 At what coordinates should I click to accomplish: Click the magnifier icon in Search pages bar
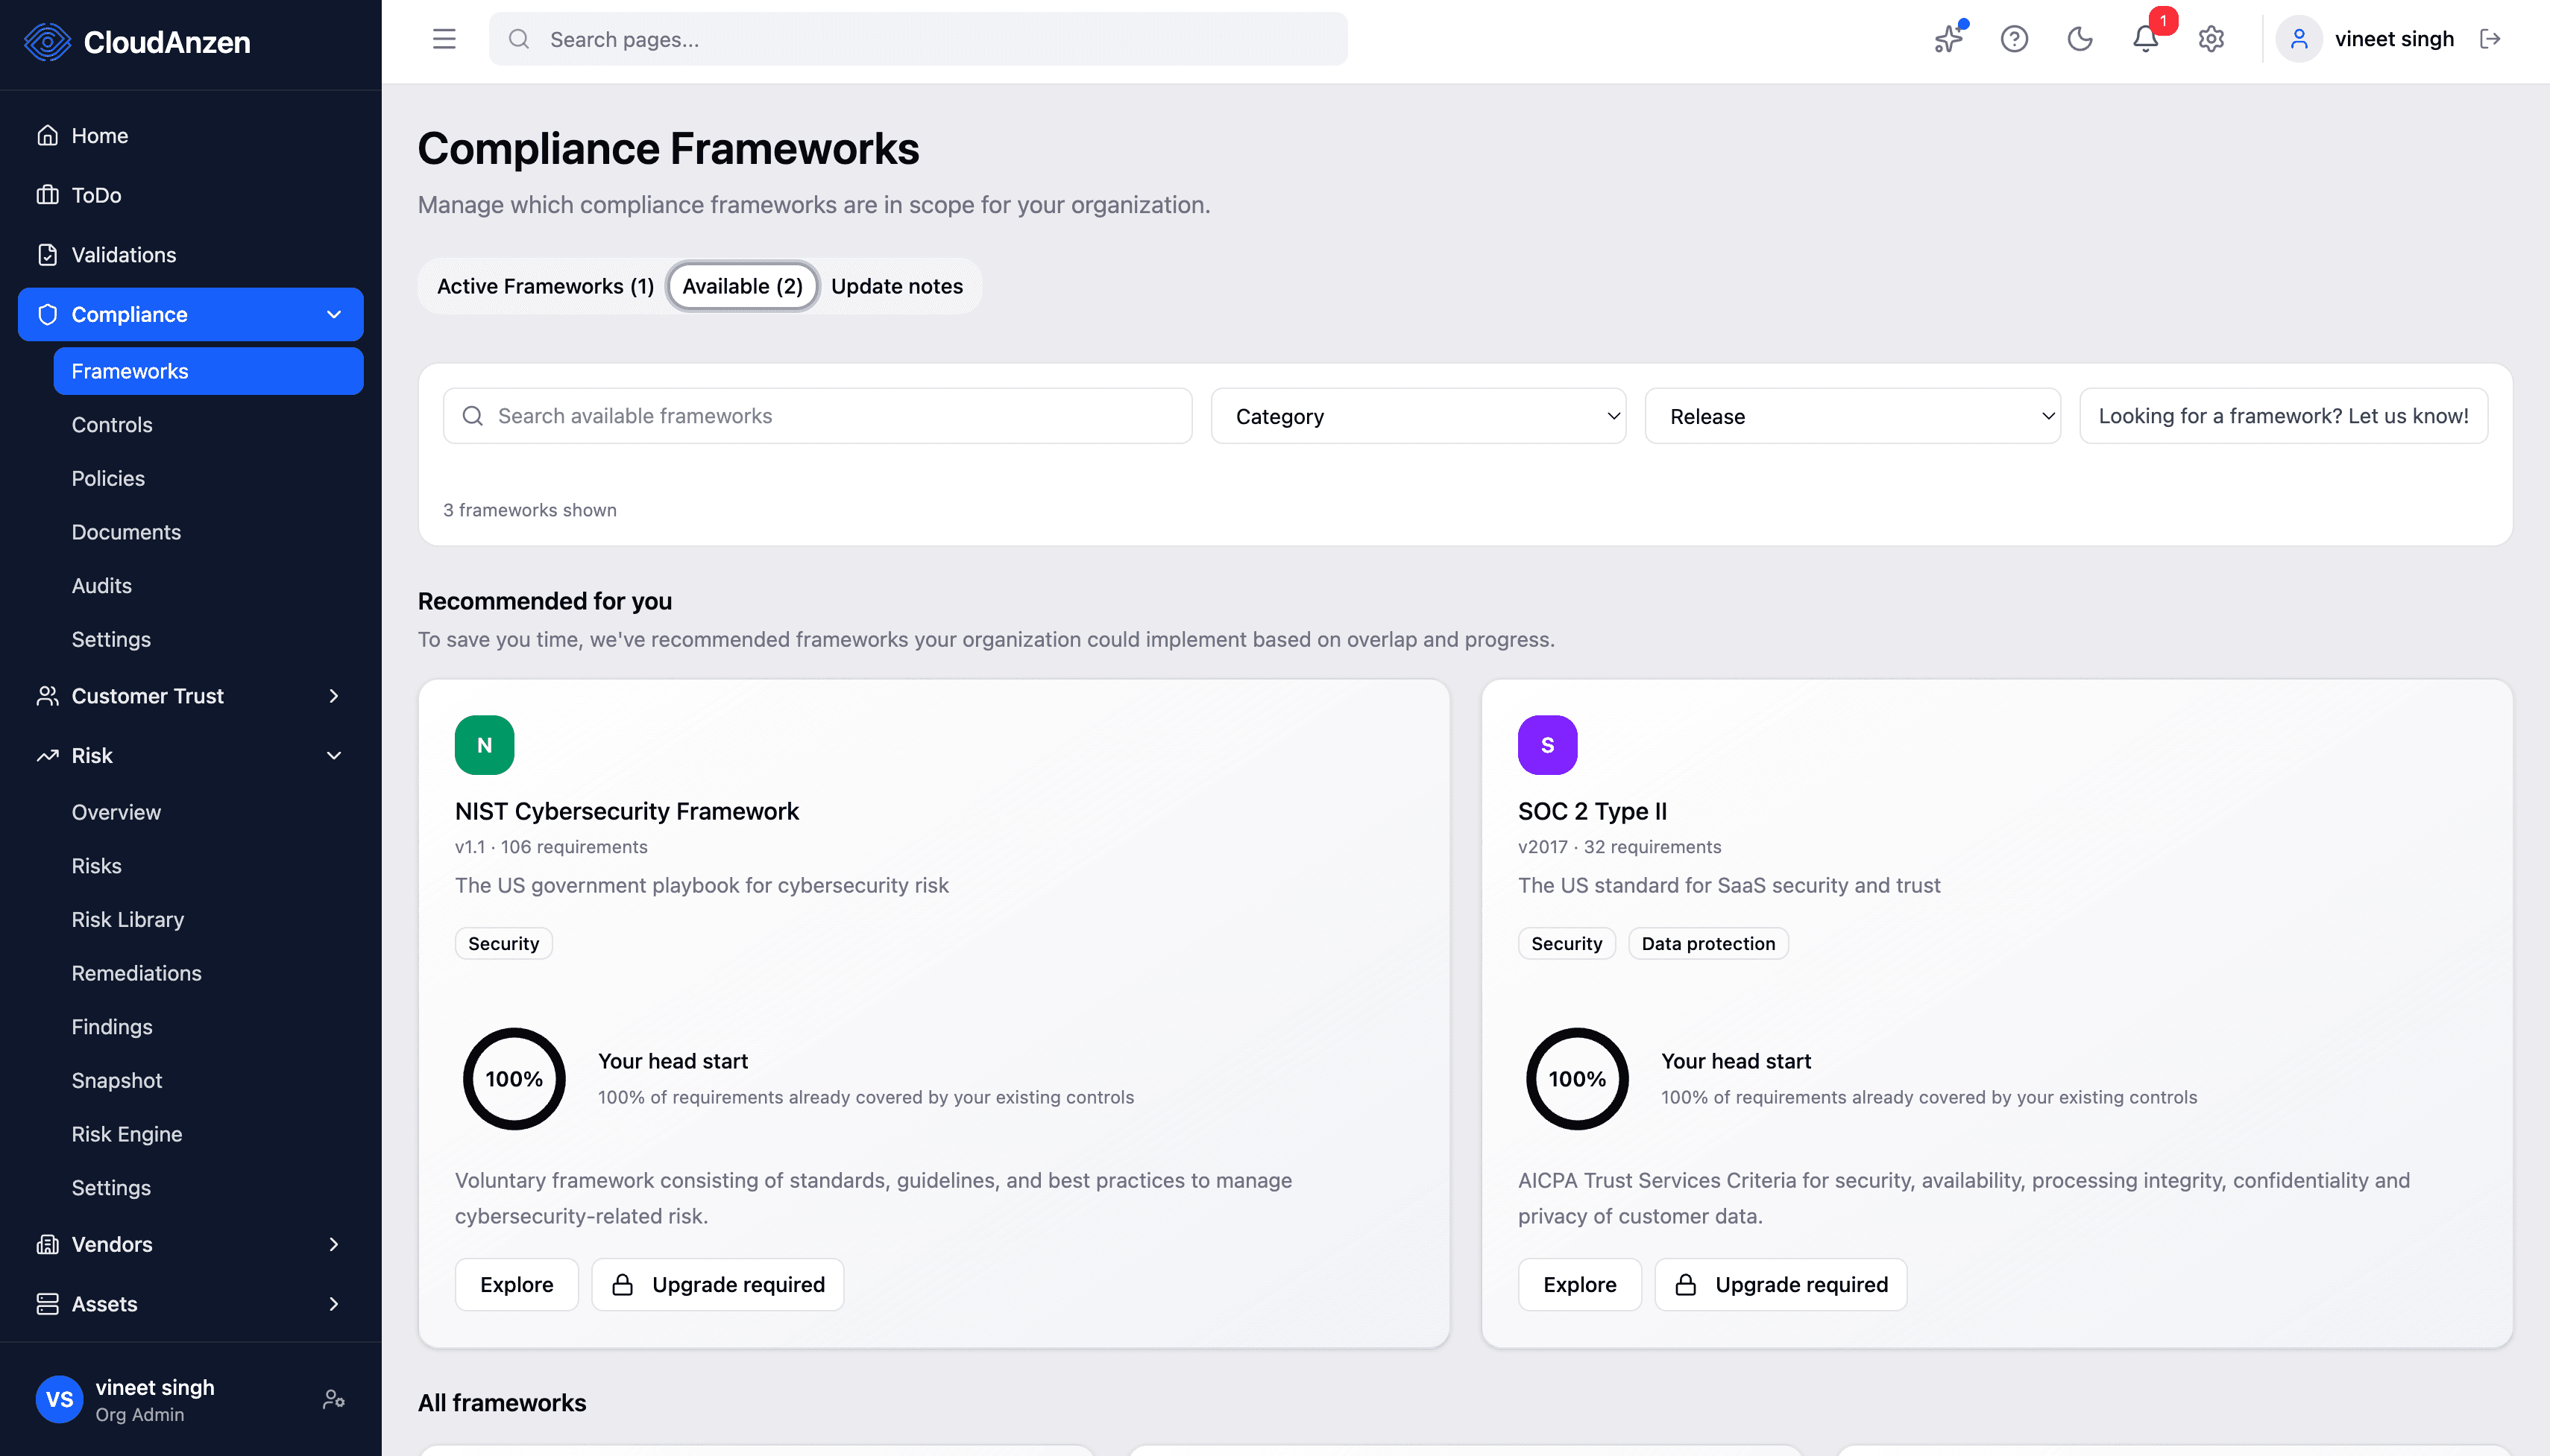[518, 39]
